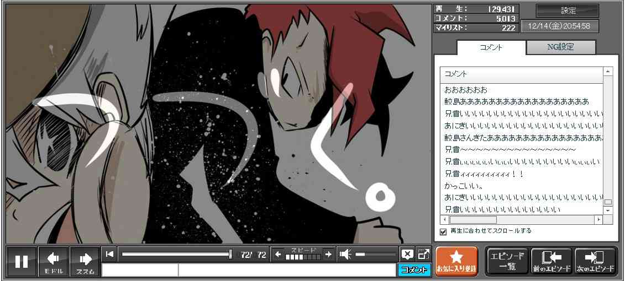The width and height of the screenshot is (625, 281).
Task: Post comment with blue コメント button
Action: point(414,270)
